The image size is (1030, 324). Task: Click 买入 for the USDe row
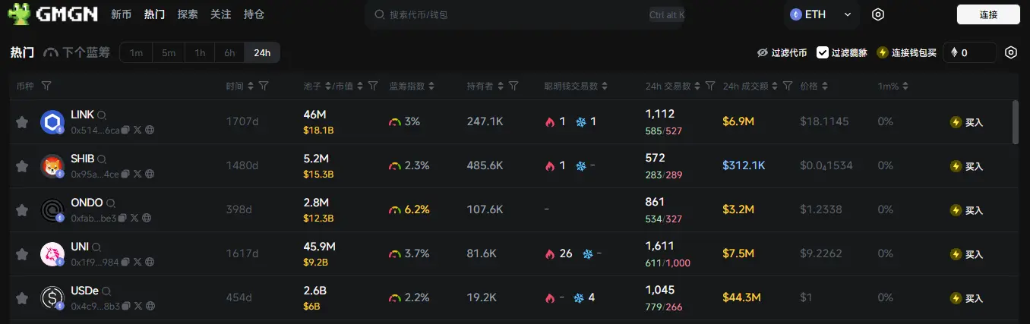(x=967, y=298)
